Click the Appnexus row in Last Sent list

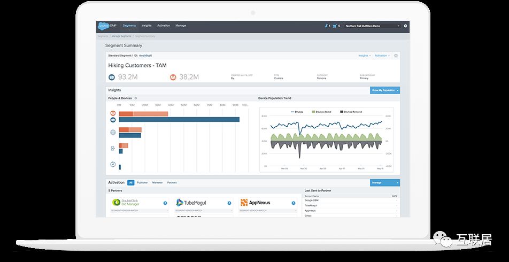click(x=351, y=211)
